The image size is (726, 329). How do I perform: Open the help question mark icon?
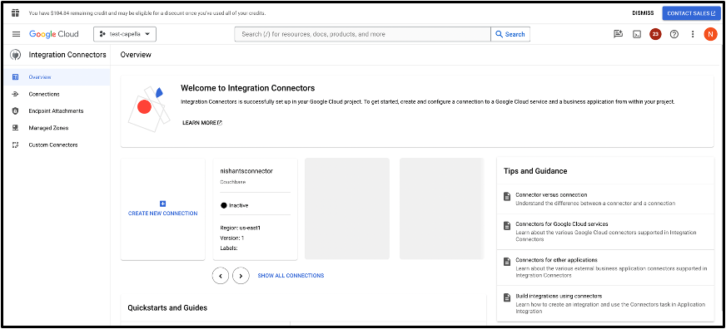coord(674,34)
